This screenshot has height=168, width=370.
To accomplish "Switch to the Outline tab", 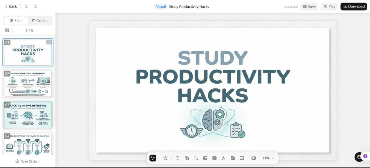I will (40, 21).
